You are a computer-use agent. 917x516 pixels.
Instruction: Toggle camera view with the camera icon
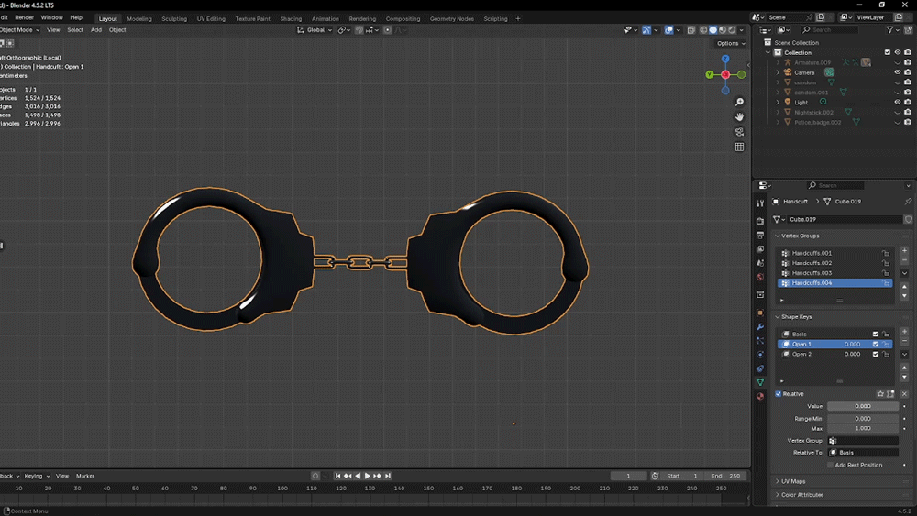740,132
